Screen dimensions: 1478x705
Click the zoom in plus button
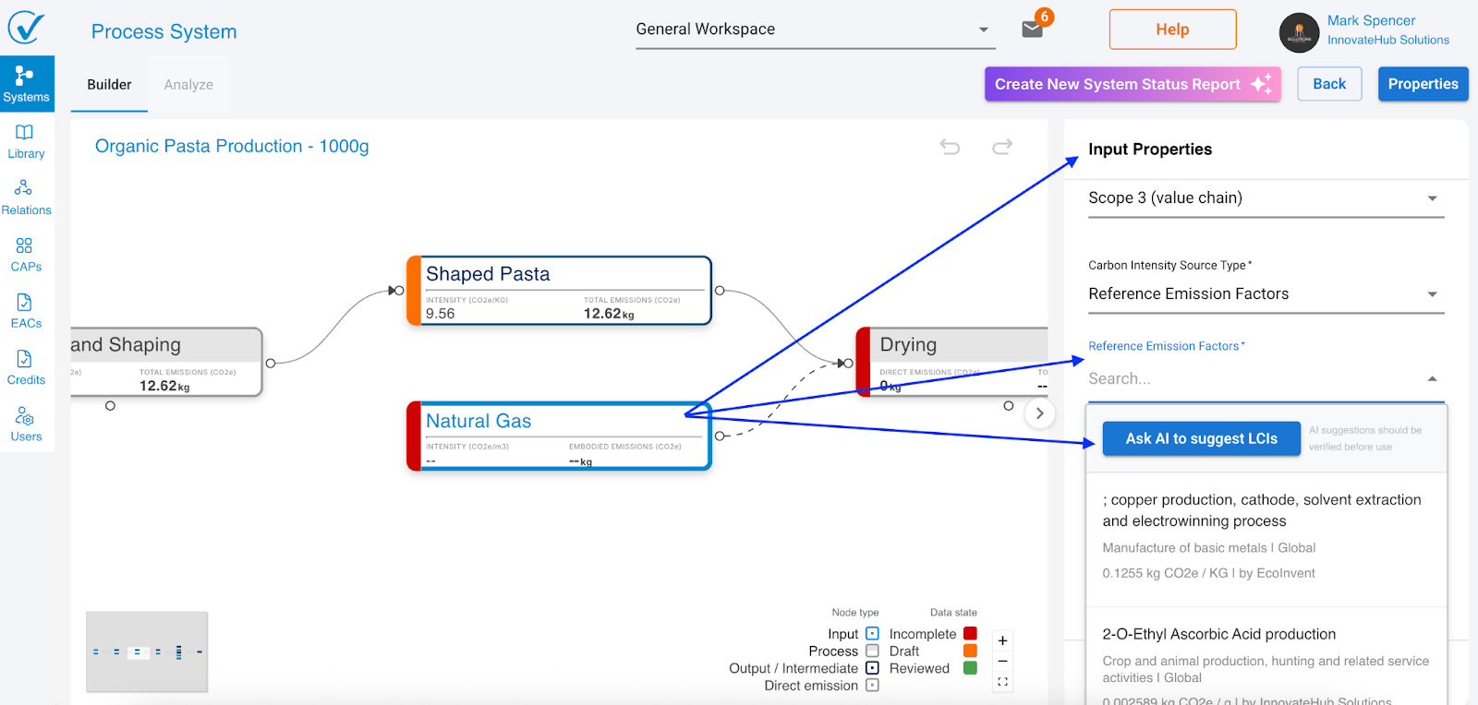[1002, 640]
